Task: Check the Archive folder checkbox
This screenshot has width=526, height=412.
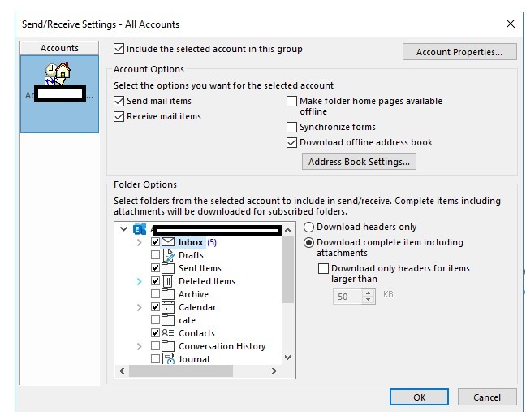Action: coord(155,294)
